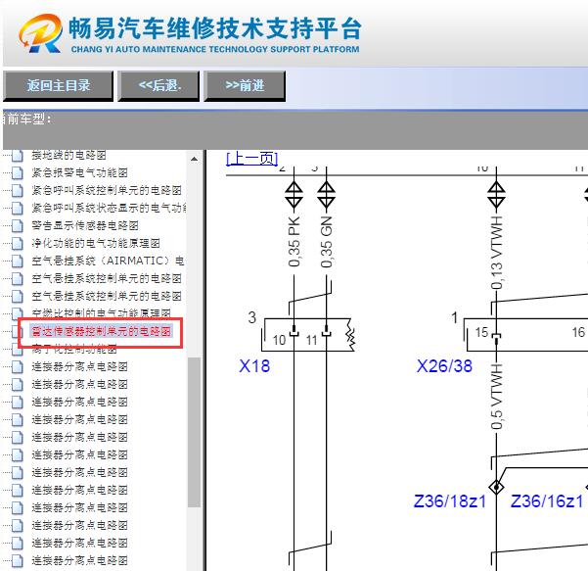Click the 0,35 PK wire label

294,242
